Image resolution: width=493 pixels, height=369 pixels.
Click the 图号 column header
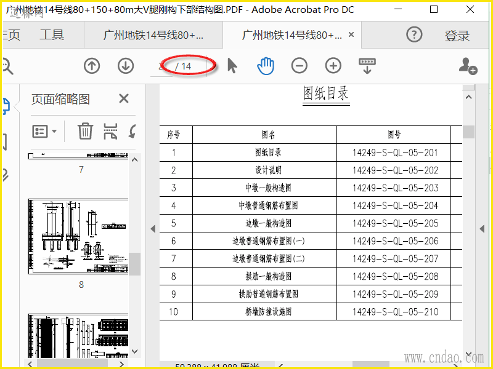click(x=394, y=135)
